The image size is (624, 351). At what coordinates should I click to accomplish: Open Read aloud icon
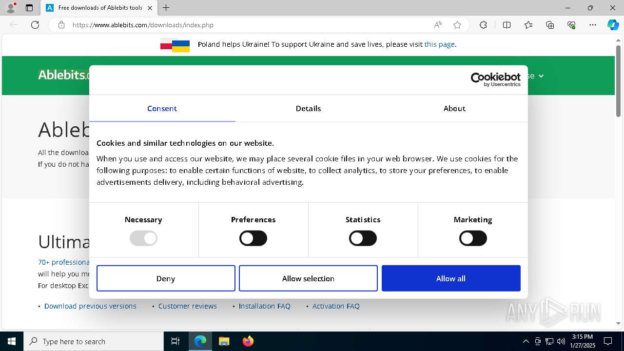438,25
